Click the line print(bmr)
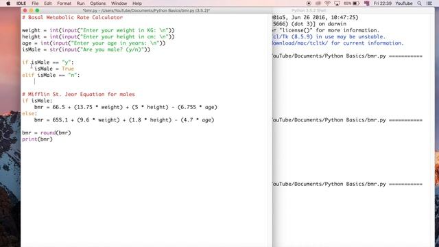Image resolution: width=439 pixels, height=247 pixels. click(37, 139)
